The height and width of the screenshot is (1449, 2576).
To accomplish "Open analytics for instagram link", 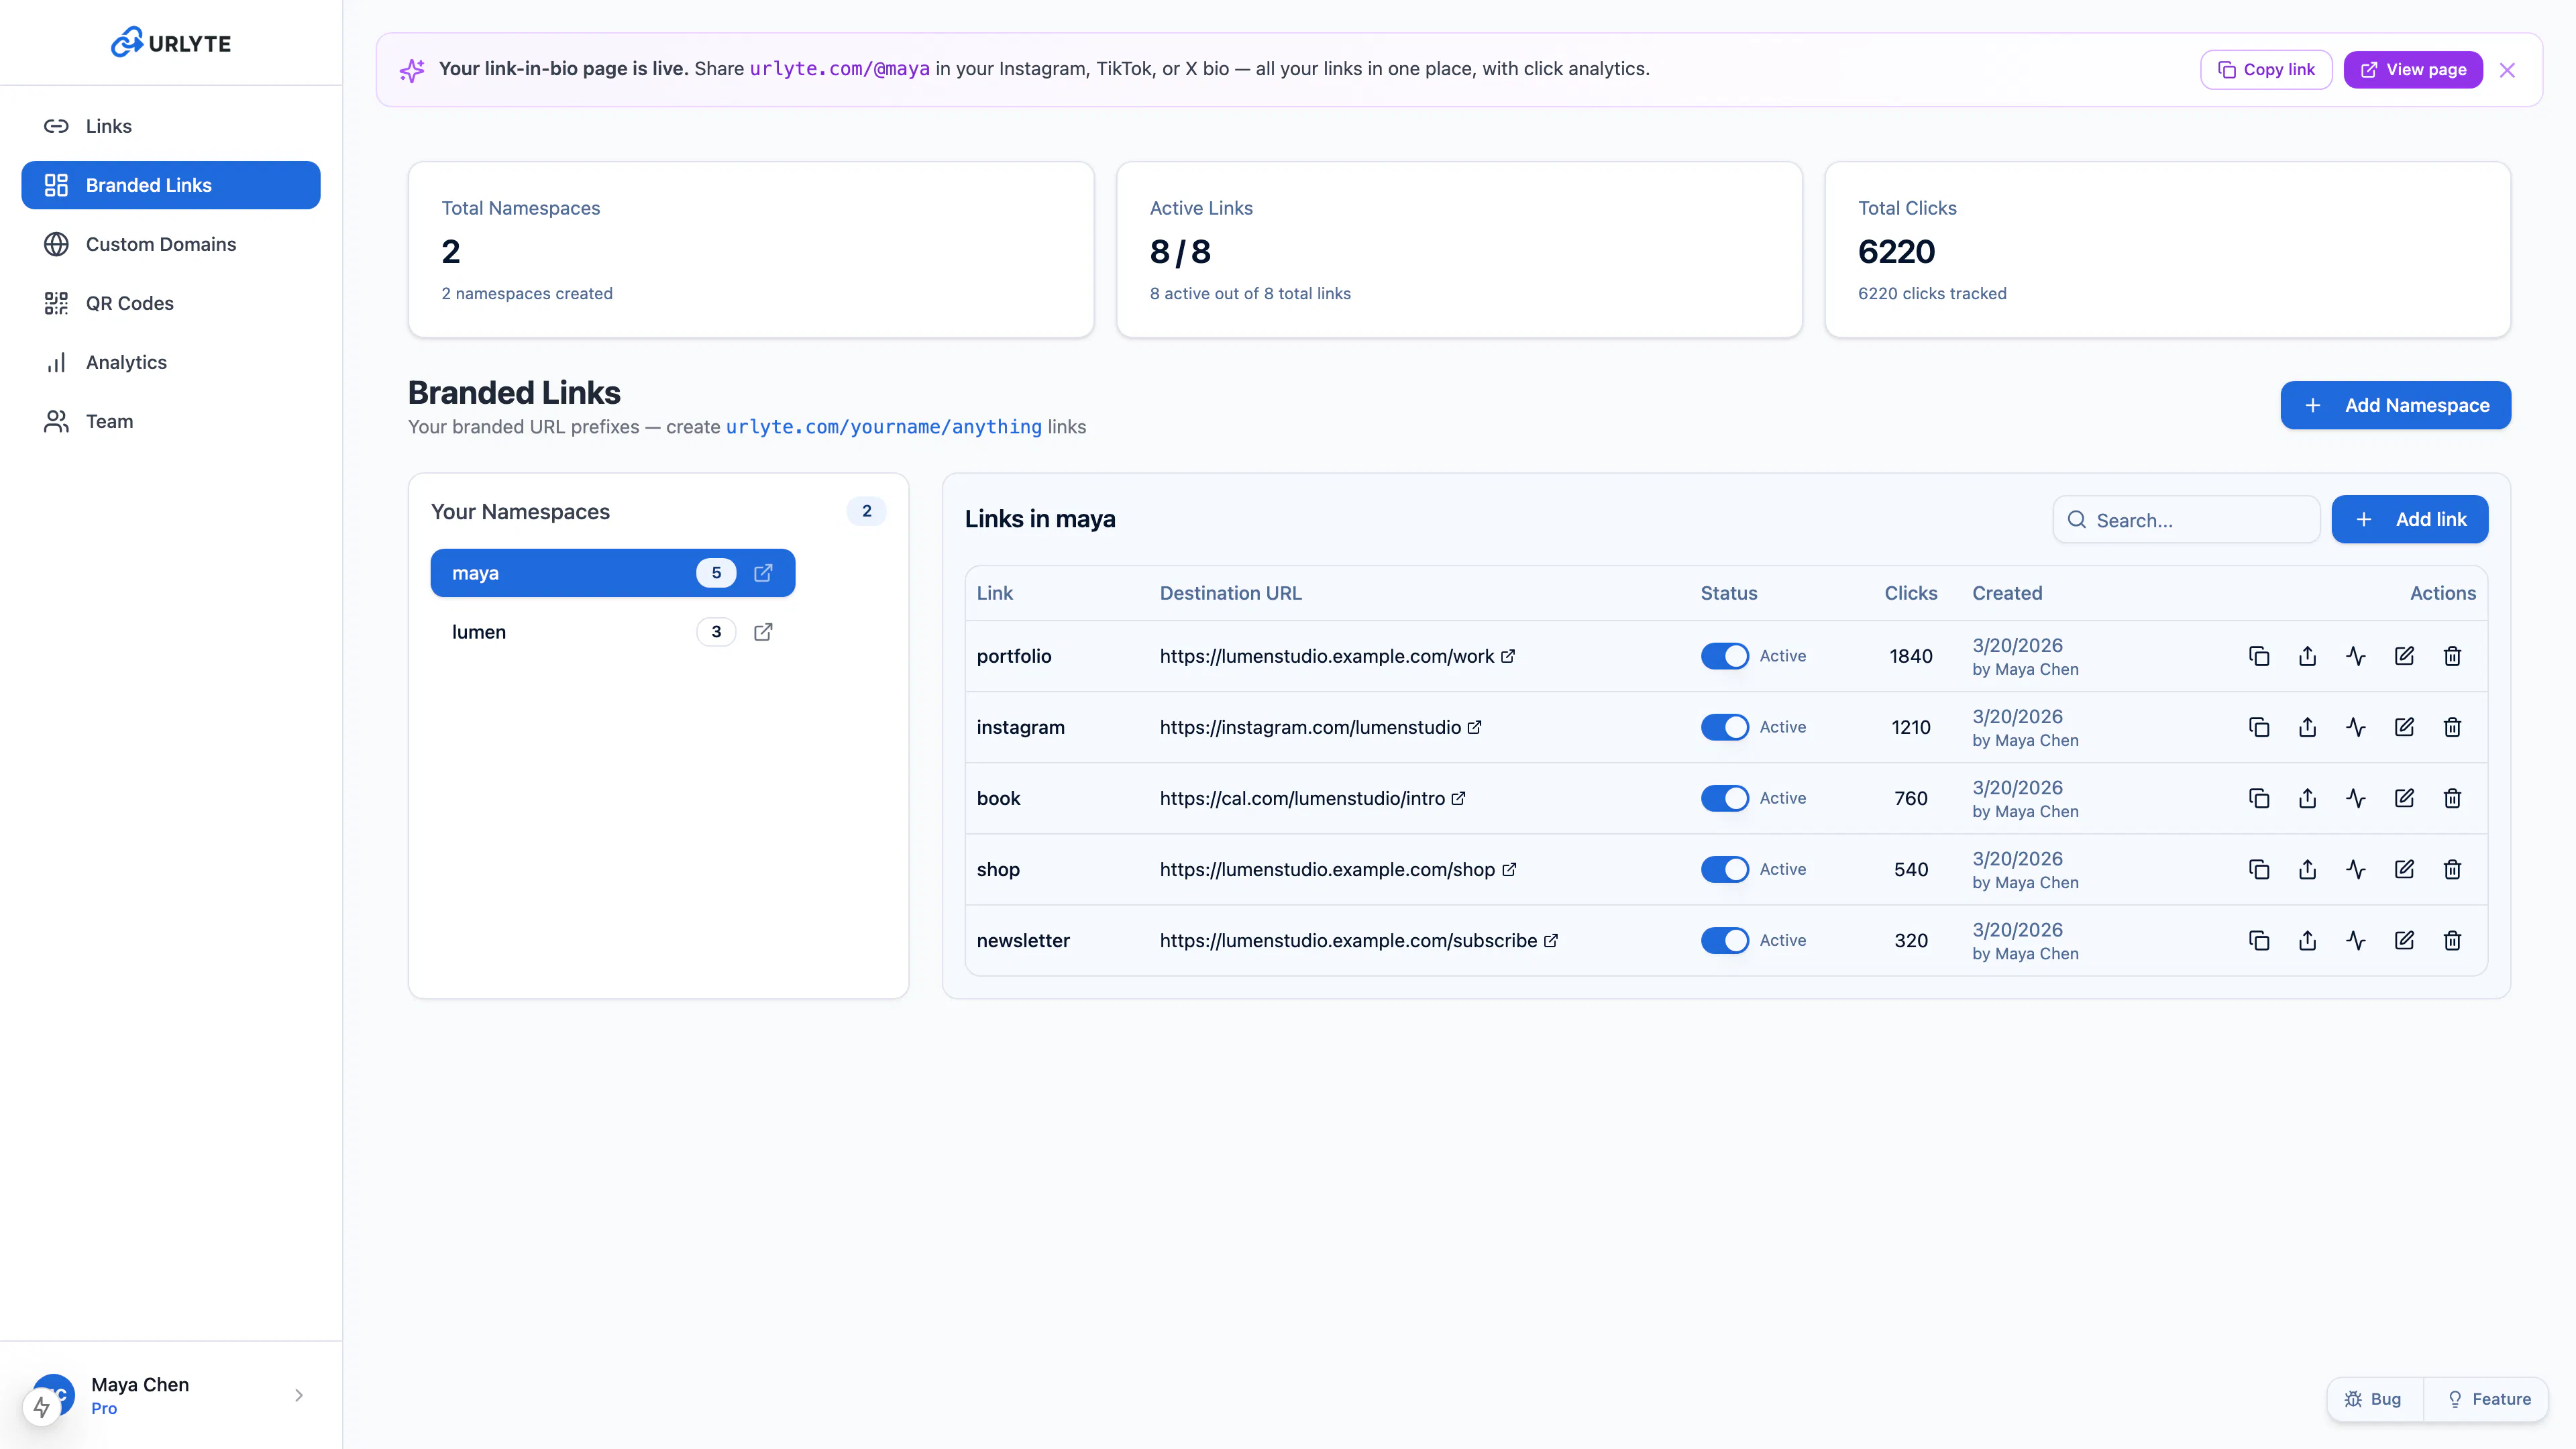I will click(x=2356, y=727).
